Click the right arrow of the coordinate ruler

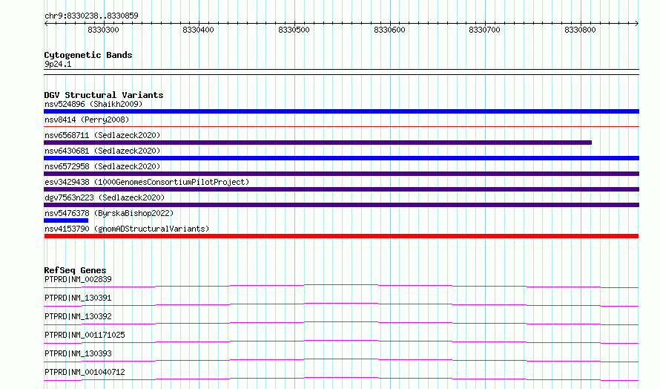point(637,23)
